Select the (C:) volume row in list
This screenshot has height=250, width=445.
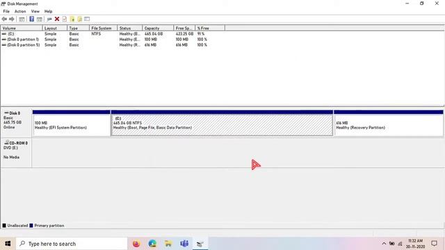click(105, 34)
